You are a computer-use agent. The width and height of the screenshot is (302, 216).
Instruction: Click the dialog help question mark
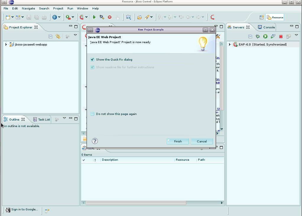coord(95,141)
